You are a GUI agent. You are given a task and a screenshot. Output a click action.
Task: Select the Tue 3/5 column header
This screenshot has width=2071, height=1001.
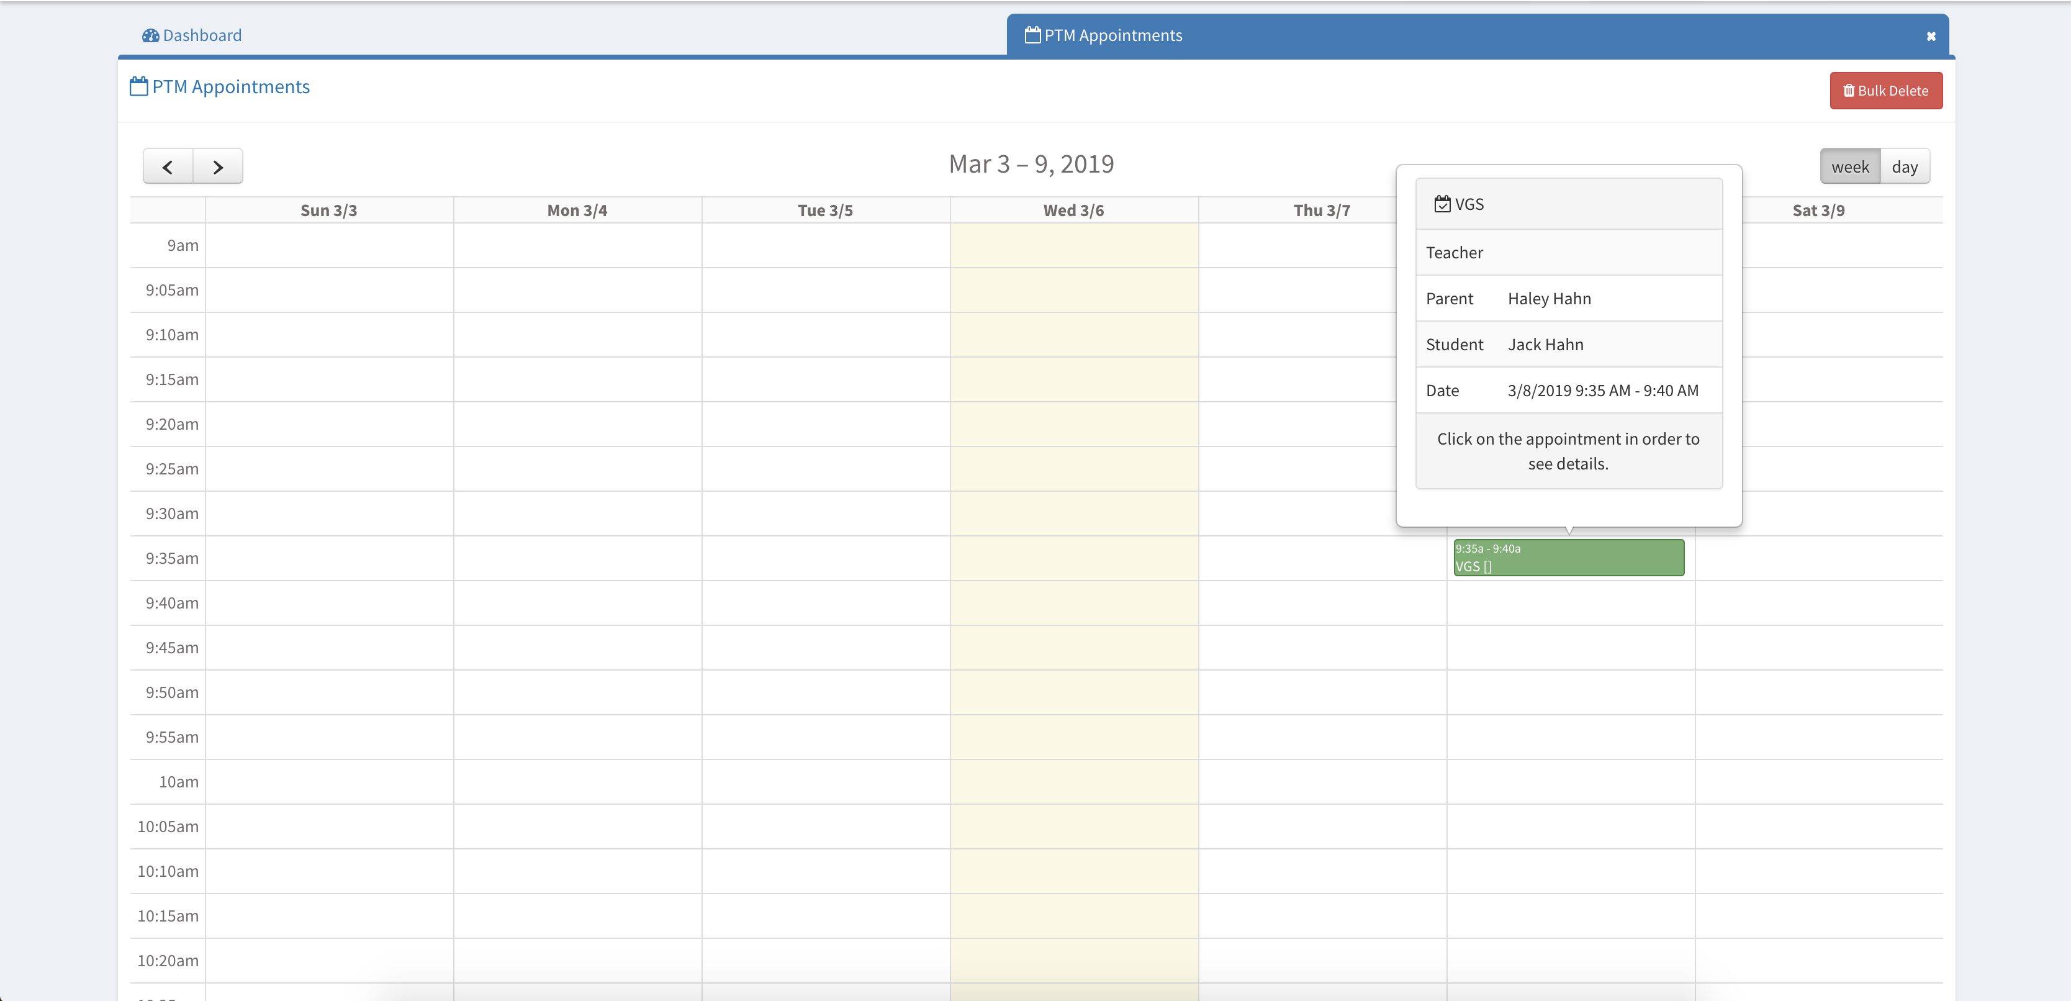coord(826,211)
